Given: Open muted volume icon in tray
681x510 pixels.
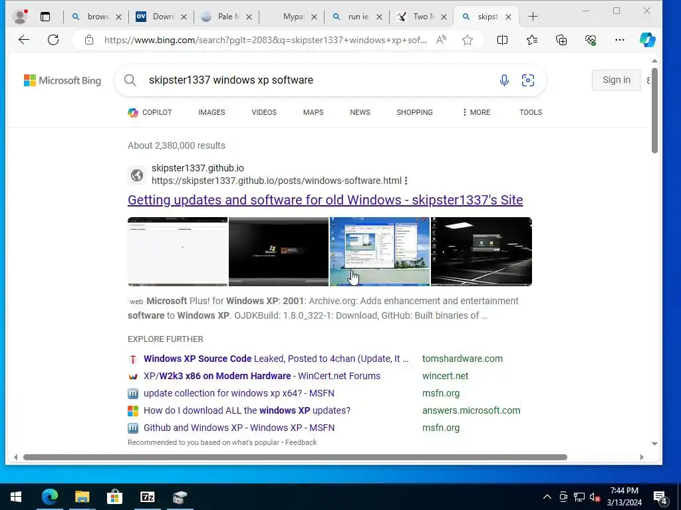Looking at the screenshot, I should point(595,497).
